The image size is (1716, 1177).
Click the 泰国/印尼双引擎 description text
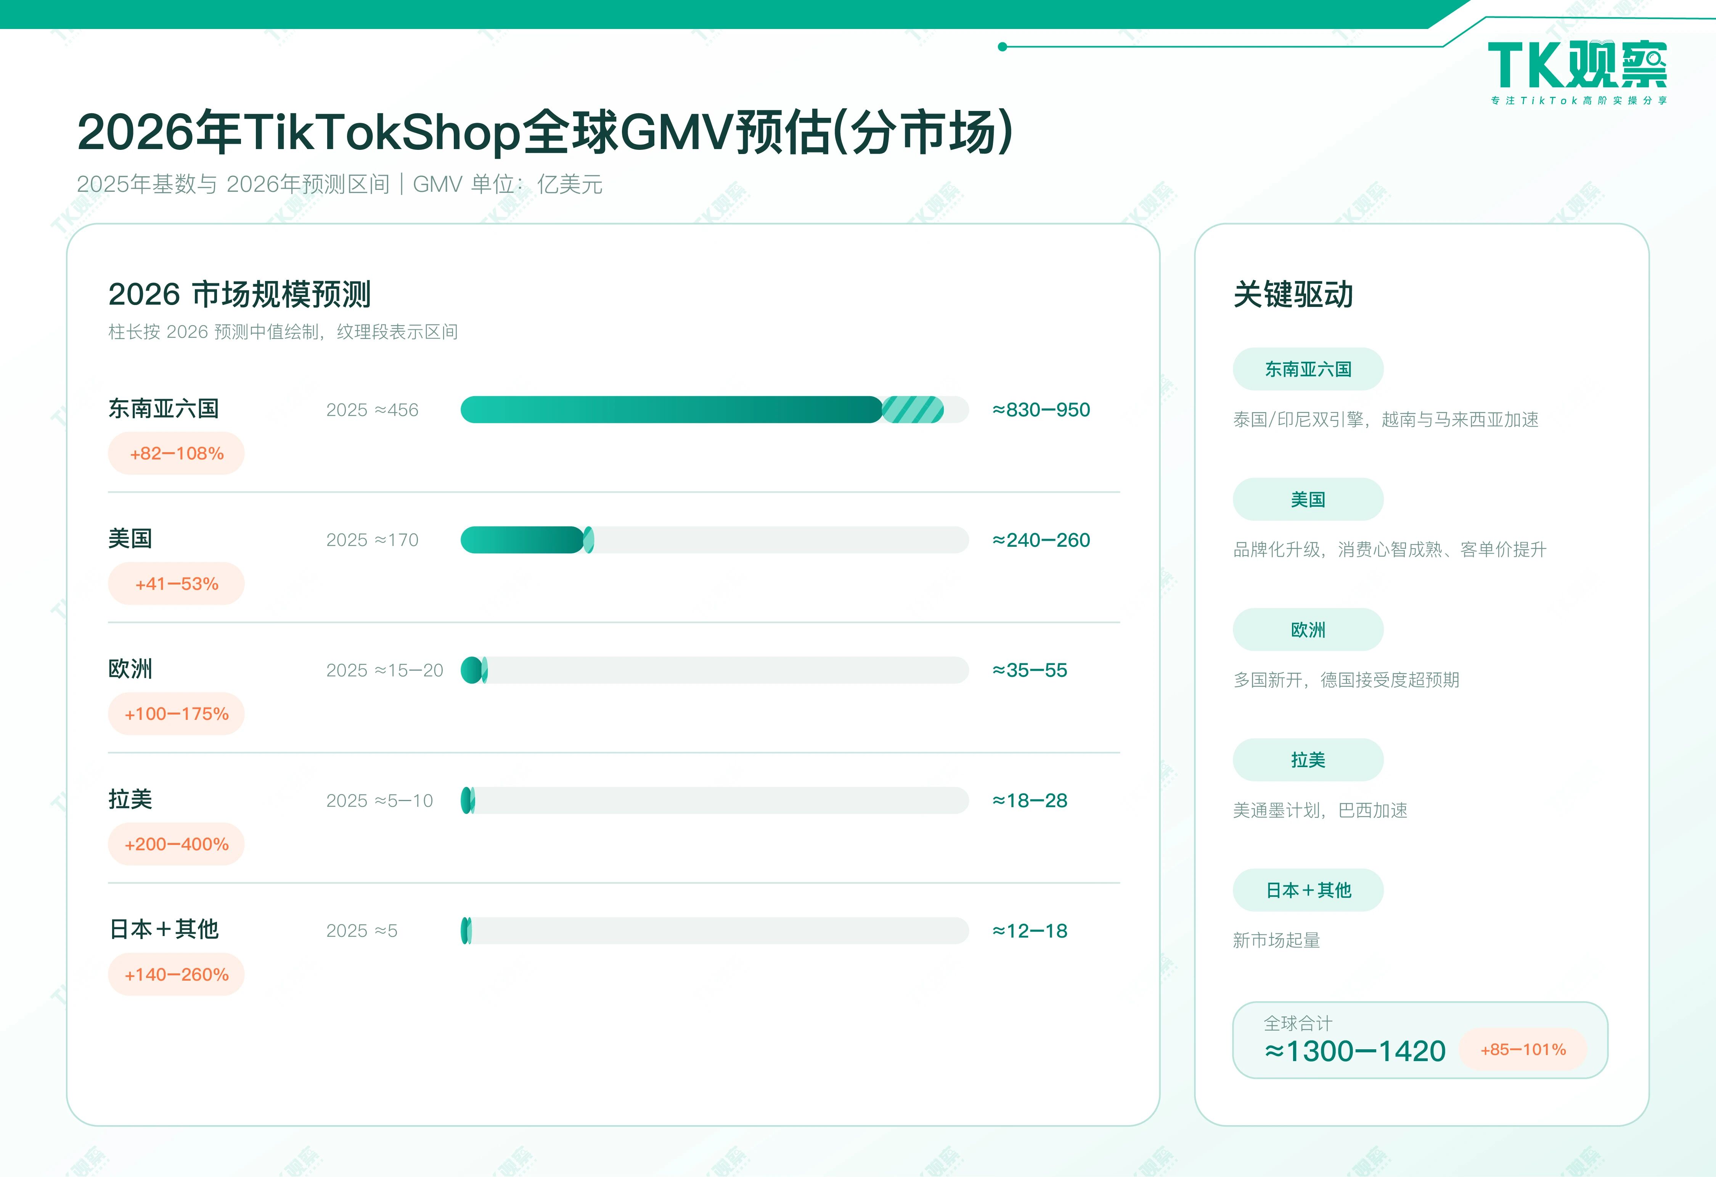[x=1386, y=419]
